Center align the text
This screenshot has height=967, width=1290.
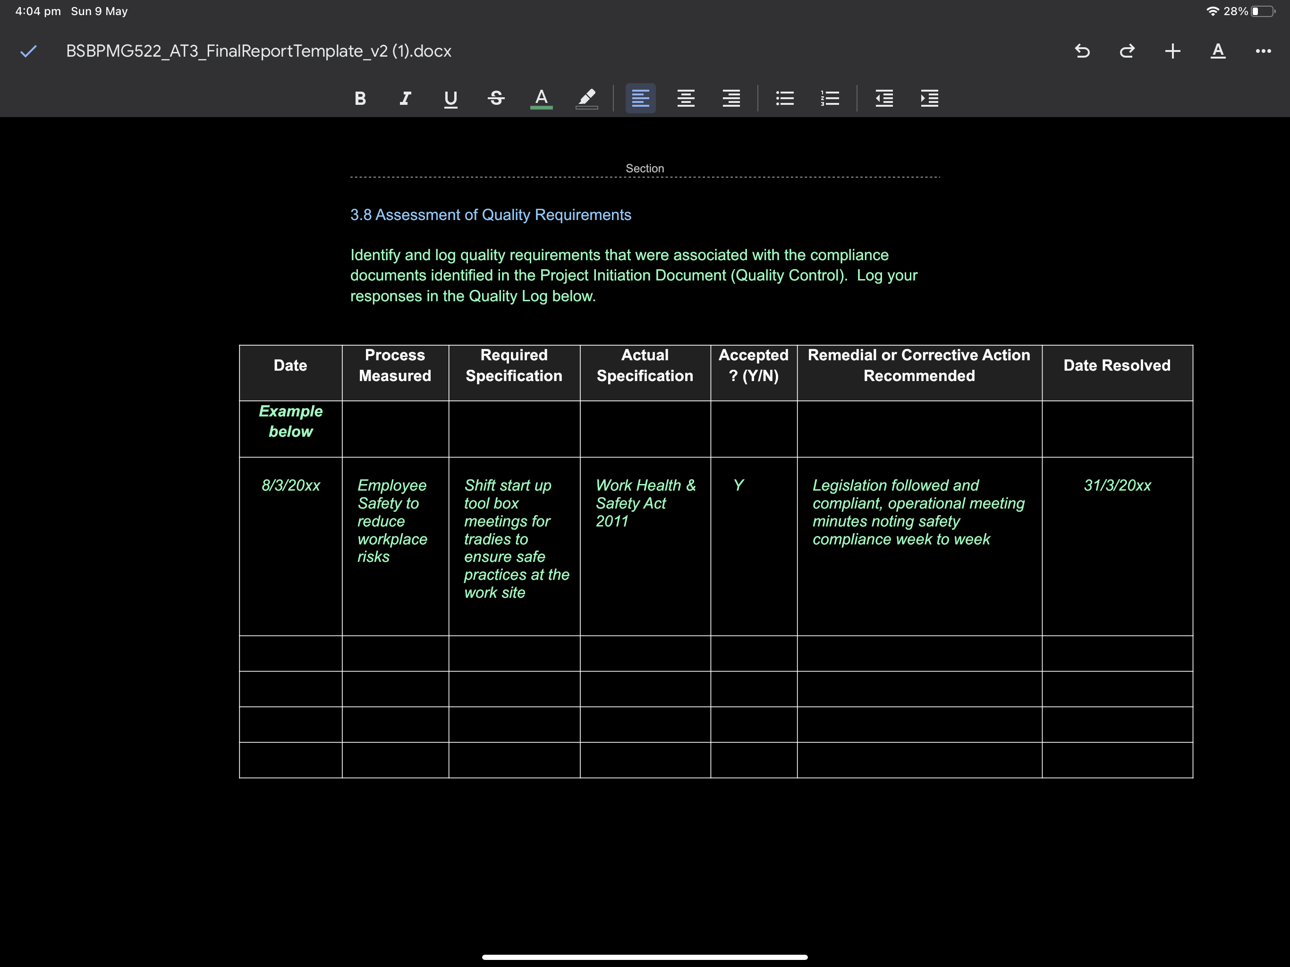pos(686,98)
